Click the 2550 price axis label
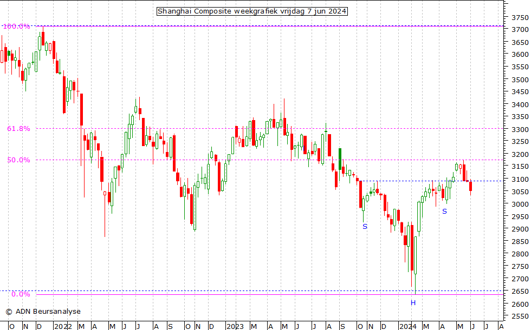 pos(521,317)
